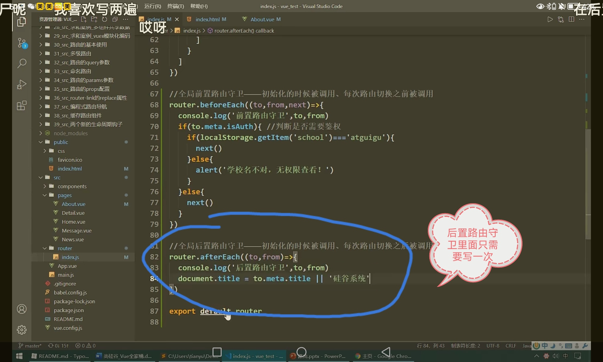Open Source Control view in activity bar
603x362 pixels.
click(x=21, y=43)
